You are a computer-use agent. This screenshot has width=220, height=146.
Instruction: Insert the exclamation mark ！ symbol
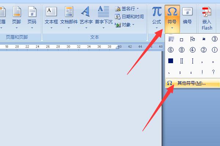(202, 72)
